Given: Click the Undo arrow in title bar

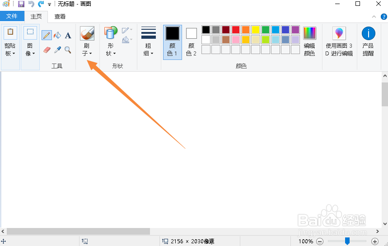Looking at the screenshot, I should coord(31,4).
